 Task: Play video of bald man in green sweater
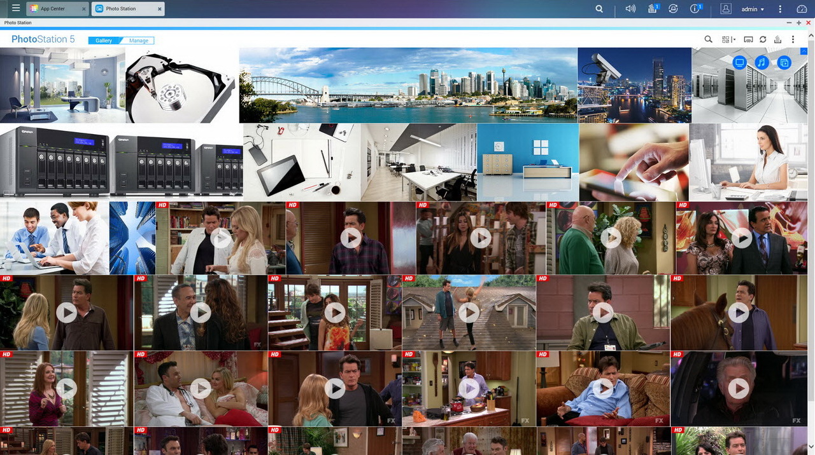tap(611, 238)
